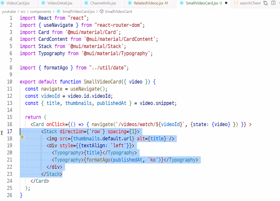Screen dimensions: 280x201
Task: Click '@mui/material/Card' import path
Action: [92, 32]
